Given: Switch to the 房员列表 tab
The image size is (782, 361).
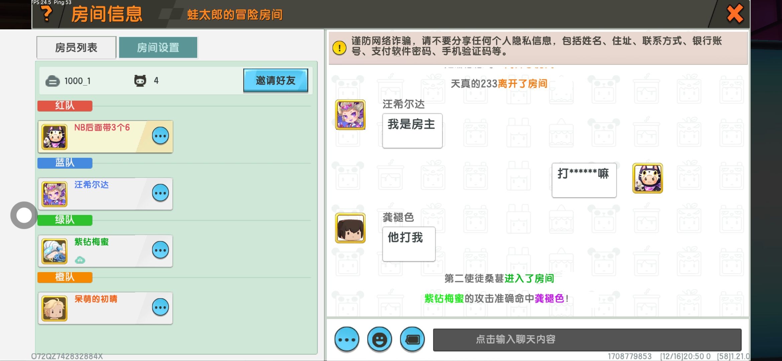Looking at the screenshot, I should (x=76, y=47).
